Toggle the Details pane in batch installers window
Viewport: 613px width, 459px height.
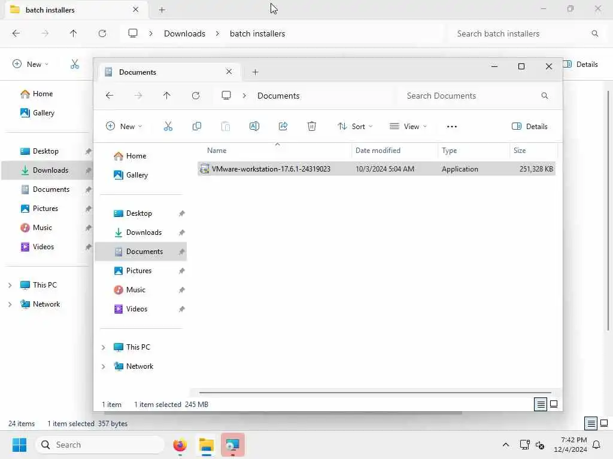(x=580, y=65)
